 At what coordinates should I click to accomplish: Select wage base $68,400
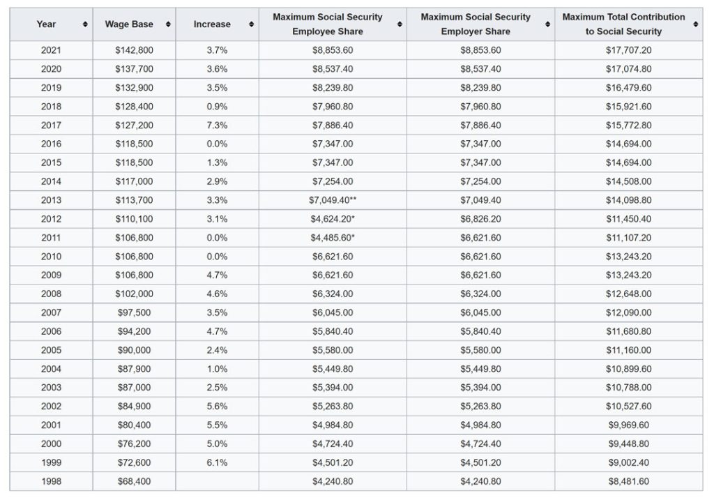[x=134, y=481]
